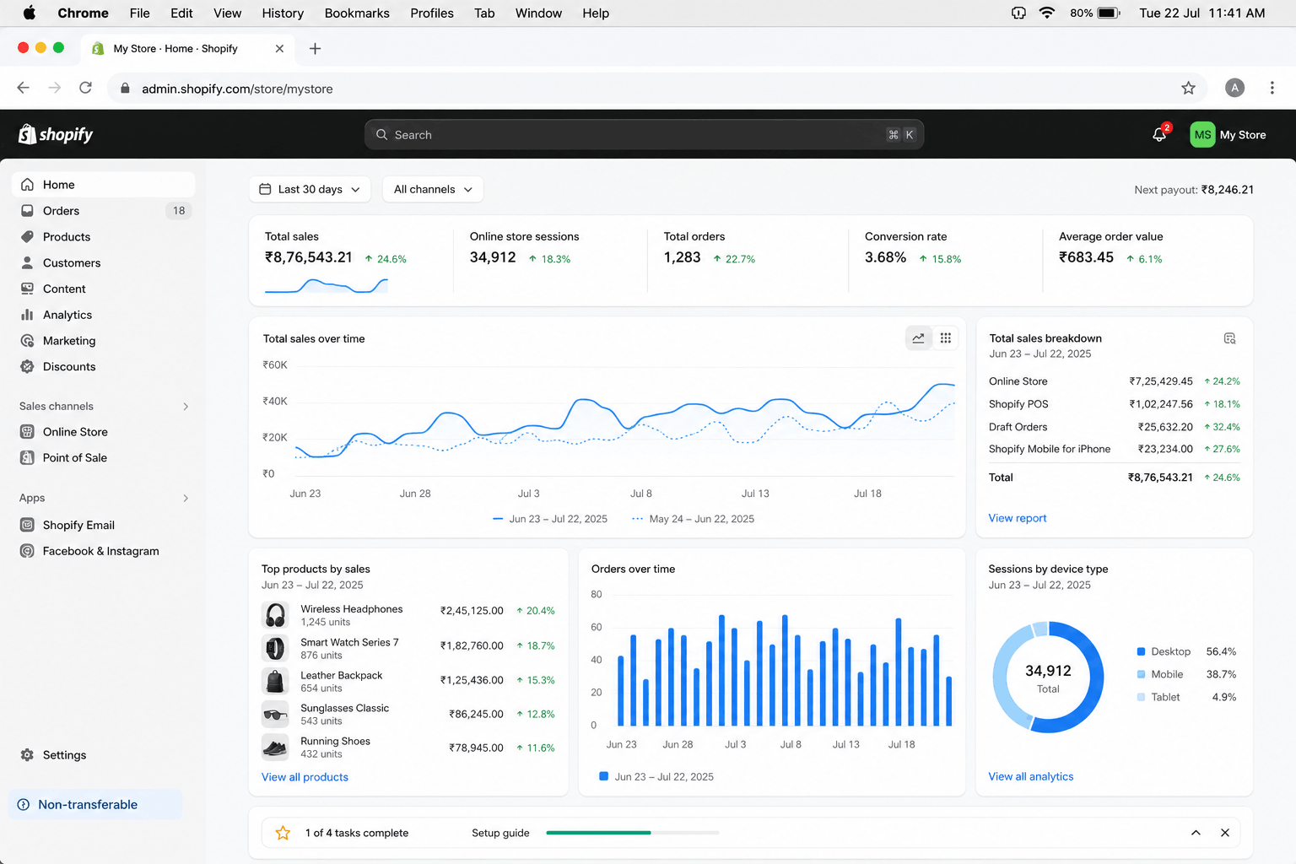
Task: Open Point of Sale channel icon
Action: pyautogui.click(x=27, y=458)
